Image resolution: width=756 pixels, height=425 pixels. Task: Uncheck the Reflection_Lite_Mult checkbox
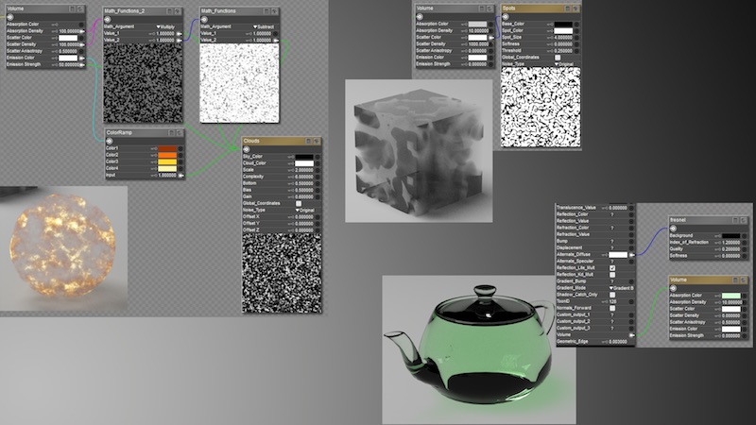[x=612, y=268]
